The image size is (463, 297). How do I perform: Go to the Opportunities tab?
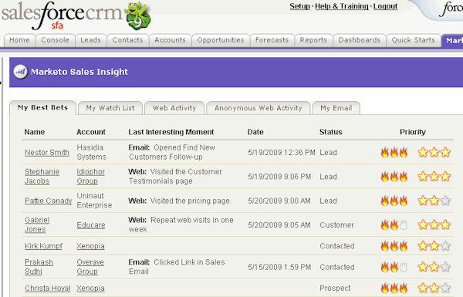pyautogui.click(x=221, y=40)
